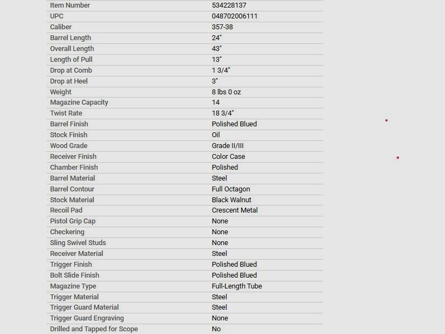The height and width of the screenshot is (334, 445).
Task: Select the Trigger Guard Engraving label
Action: point(87,318)
